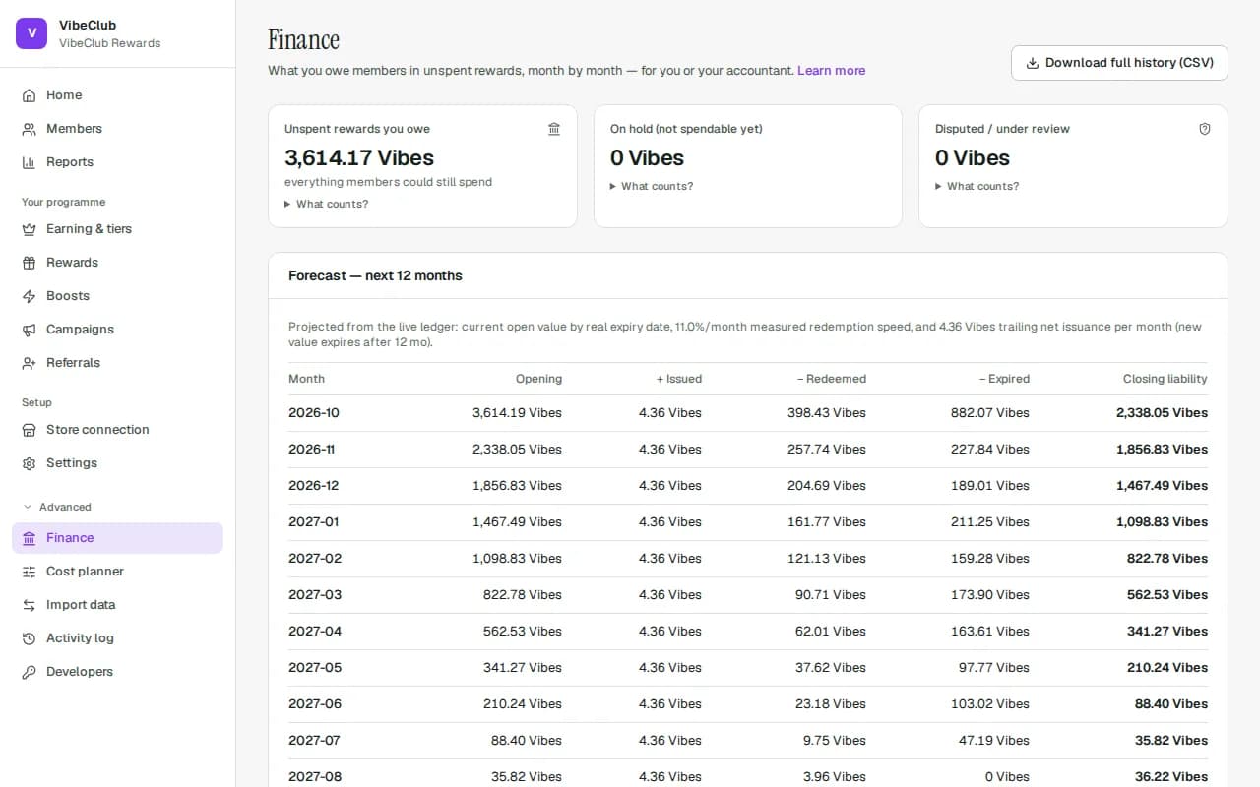
Task: Follow the Learn more link
Action: [x=831, y=71]
